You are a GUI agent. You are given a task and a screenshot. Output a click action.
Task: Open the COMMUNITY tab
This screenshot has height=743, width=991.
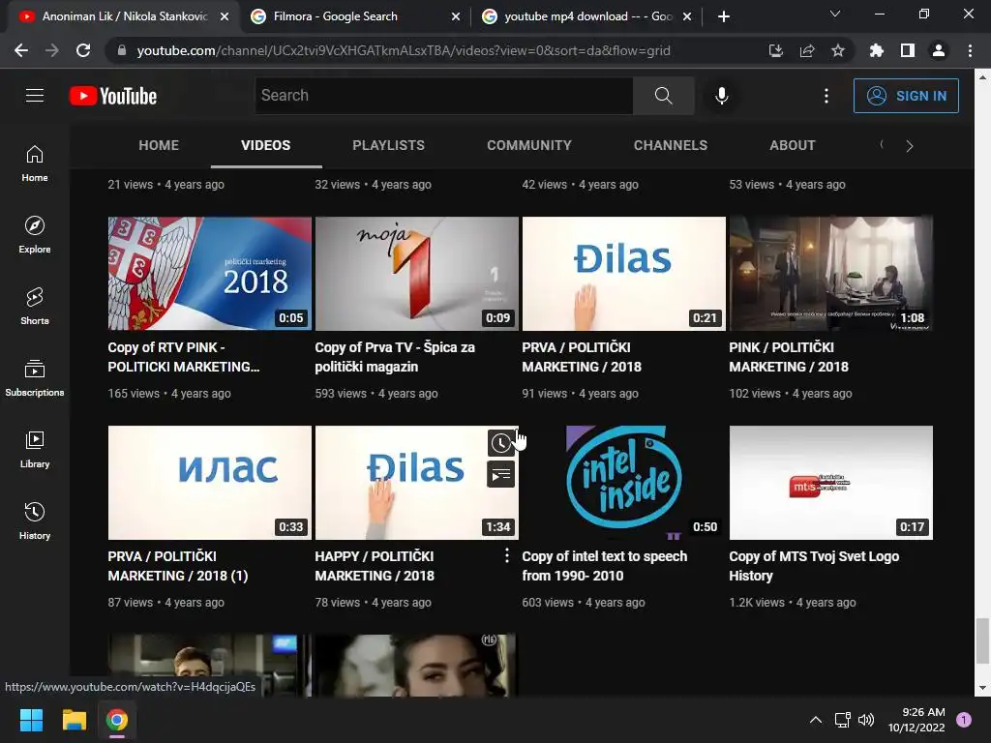pyautogui.click(x=529, y=145)
